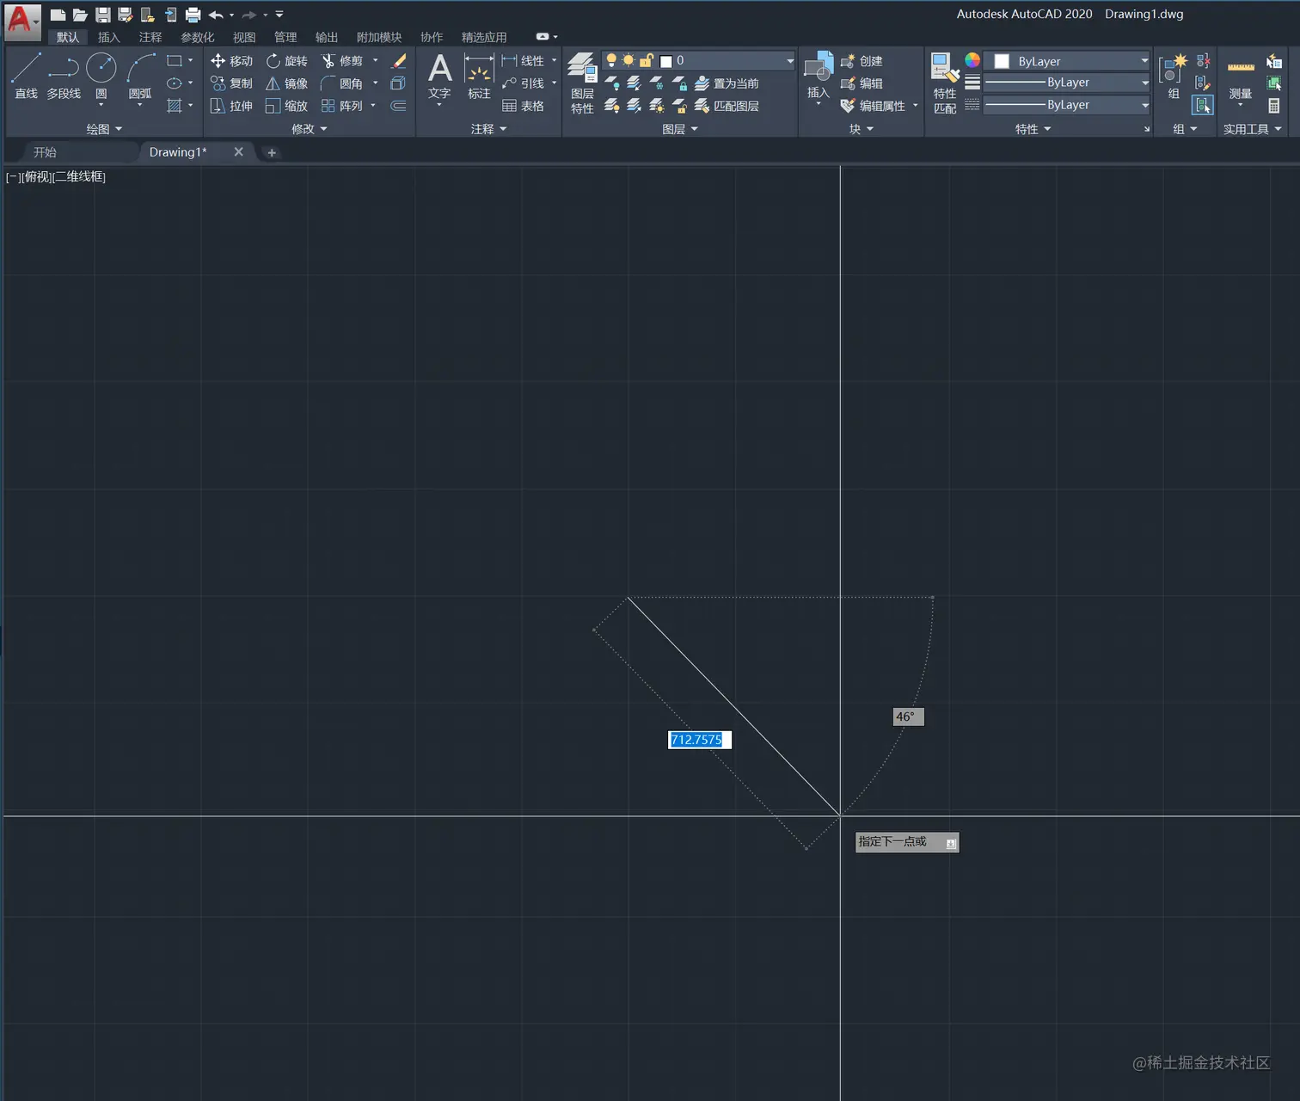Click 匹配图层 (Match Layer) button
This screenshot has height=1101, width=1300.
pos(727,106)
